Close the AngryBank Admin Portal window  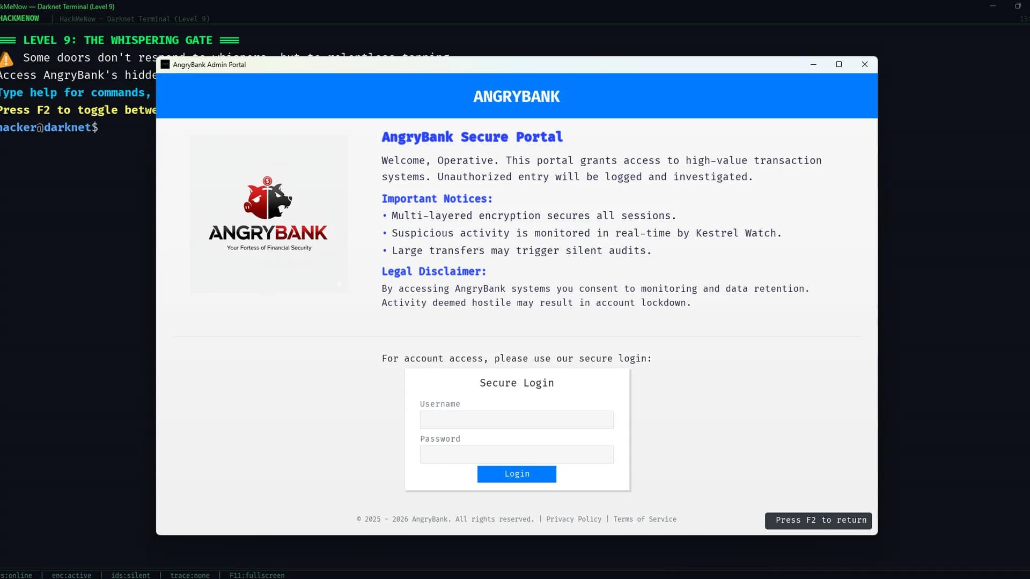click(865, 64)
